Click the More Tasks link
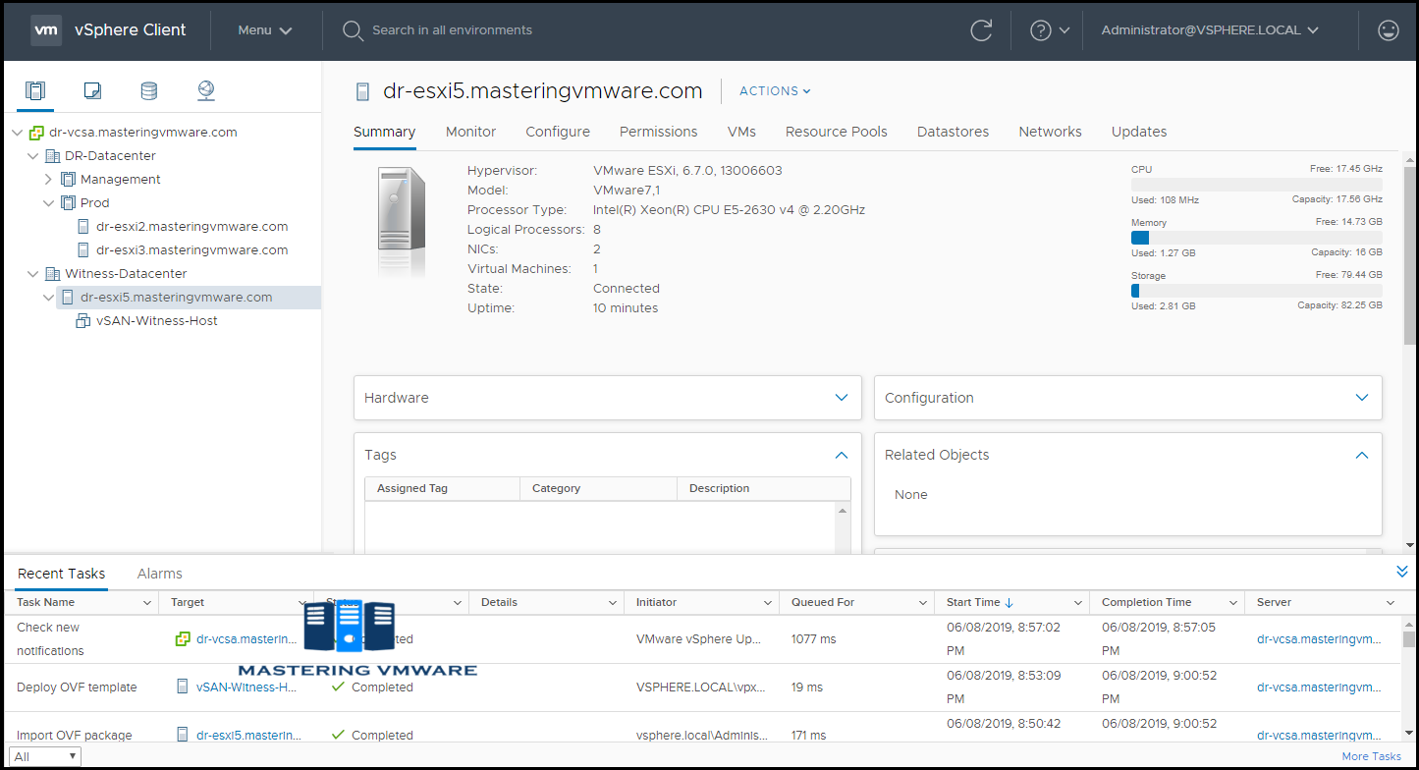This screenshot has height=770, width=1419. [x=1371, y=756]
